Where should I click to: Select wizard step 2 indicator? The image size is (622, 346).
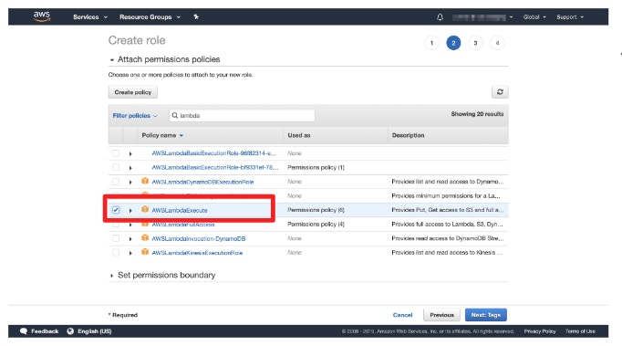tap(453, 43)
